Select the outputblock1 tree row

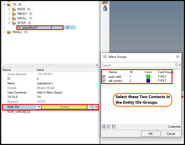pos(46,28)
